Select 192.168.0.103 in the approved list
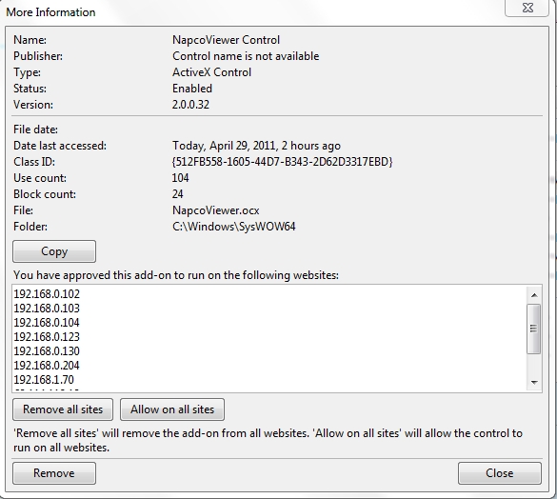557x499 pixels. pyautogui.click(x=47, y=309)
